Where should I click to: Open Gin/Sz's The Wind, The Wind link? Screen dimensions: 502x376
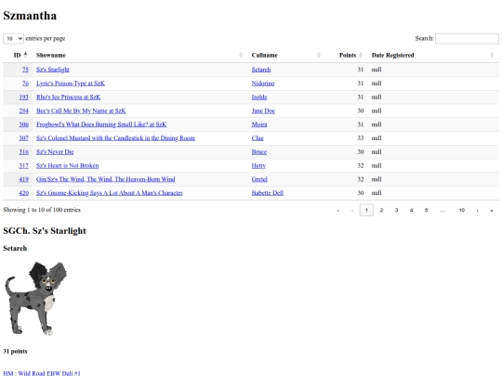coord(106,179)
